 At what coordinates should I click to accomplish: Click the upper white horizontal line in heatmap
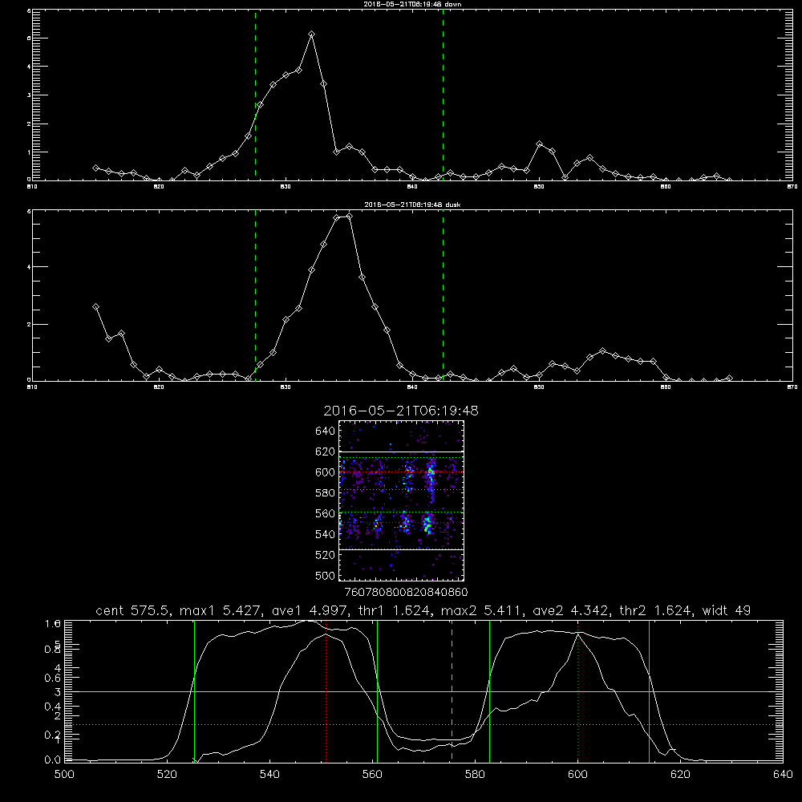pos(401,452)
